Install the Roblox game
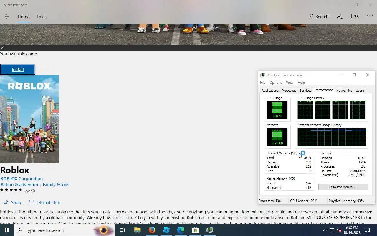377x236 pixels. coord(18,69)
